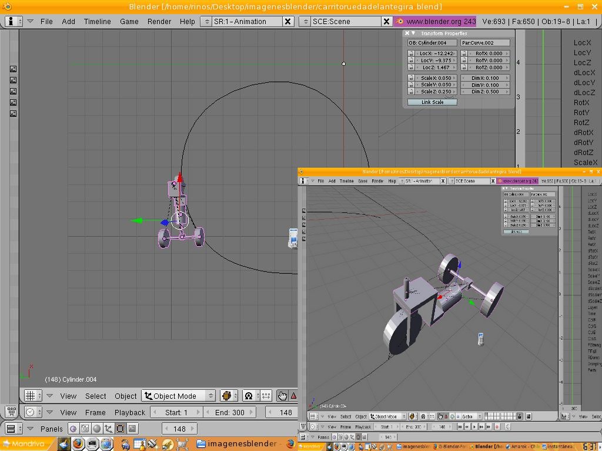Toggle the 3D transform manipulator hand icon
This screenshot has width=602, height=451.
[x=283, y=396]
